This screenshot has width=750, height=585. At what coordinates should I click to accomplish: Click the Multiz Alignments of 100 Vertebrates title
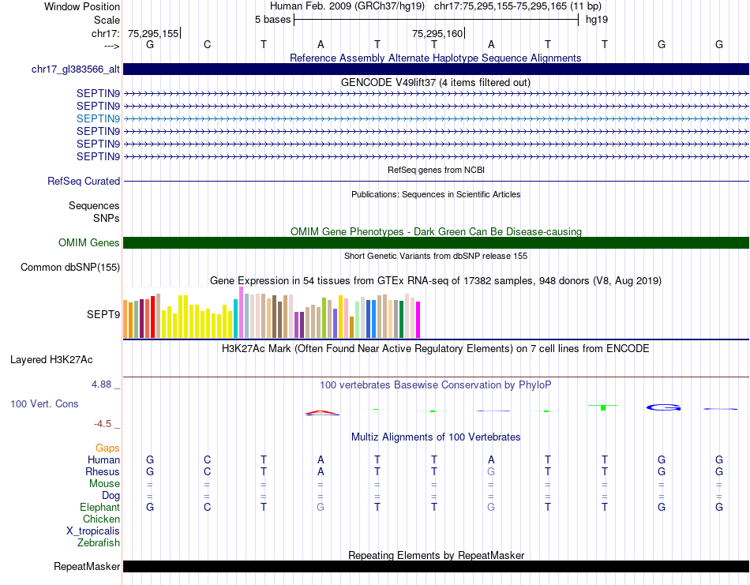pos(435,437)
